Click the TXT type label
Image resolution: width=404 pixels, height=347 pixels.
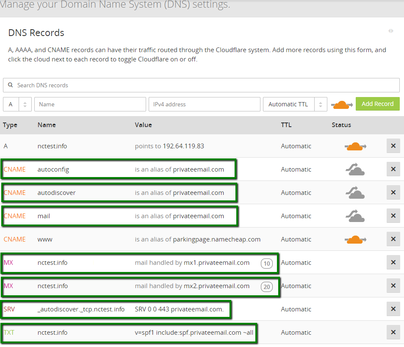(9, 332)
